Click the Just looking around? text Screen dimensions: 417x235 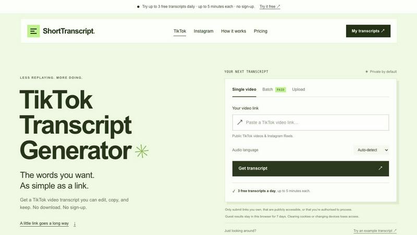point(240,231)
